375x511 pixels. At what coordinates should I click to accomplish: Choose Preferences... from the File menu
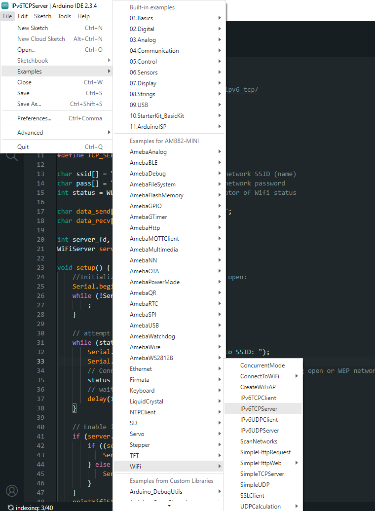click(x=35, y=118)
